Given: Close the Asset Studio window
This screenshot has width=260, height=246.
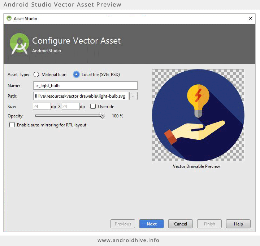Looking at the screenshot, I should click(251, 18).
